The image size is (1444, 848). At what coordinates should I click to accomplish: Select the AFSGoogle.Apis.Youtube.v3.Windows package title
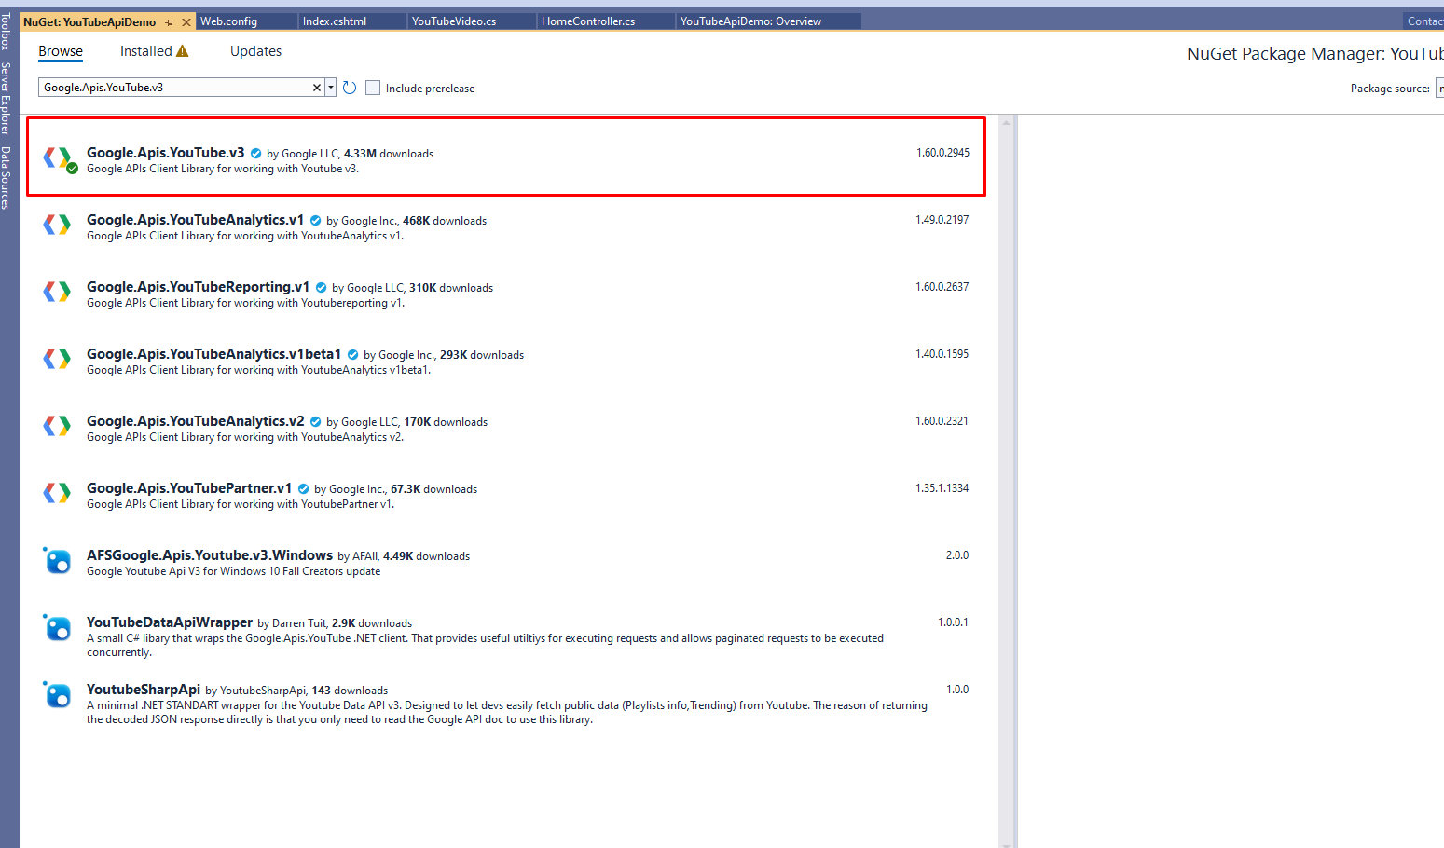point(210,555)
